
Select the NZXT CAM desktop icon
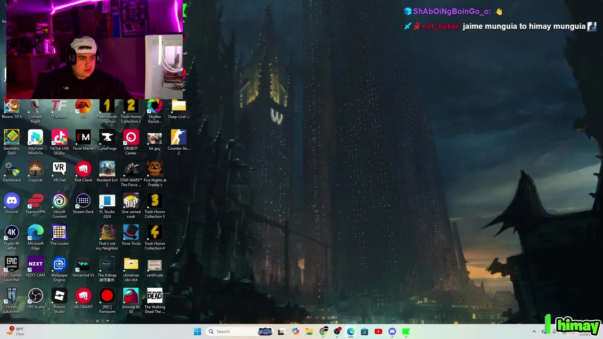click(x=35, y=266)
